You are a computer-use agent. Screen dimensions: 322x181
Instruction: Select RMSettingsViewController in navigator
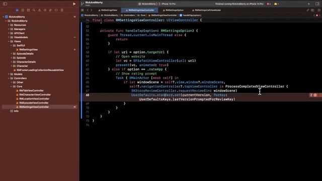click(39, 107)
